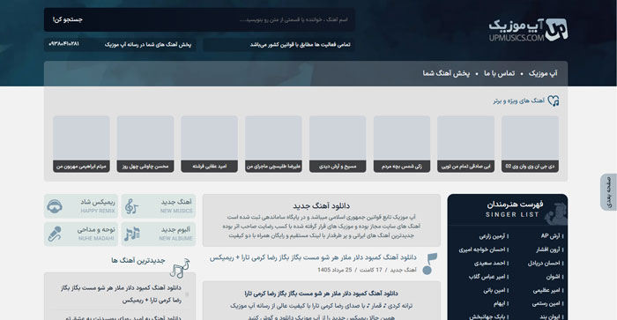Open the میثم ابراهیمی مهربون من thumbnail

81,144
